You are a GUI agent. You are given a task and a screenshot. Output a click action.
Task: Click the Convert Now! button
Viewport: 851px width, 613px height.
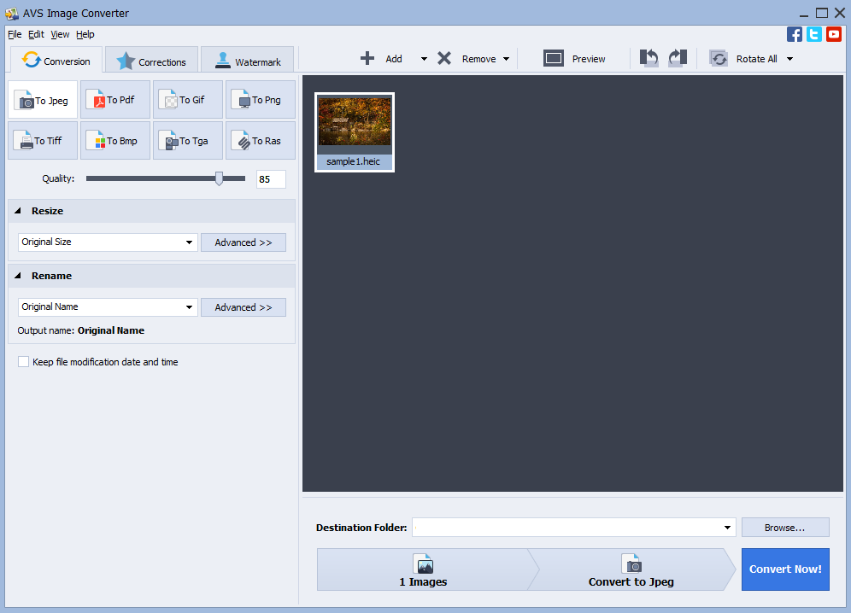point(785,569)
